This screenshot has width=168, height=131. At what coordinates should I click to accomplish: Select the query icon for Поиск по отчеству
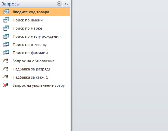click(x=6, y=45)
